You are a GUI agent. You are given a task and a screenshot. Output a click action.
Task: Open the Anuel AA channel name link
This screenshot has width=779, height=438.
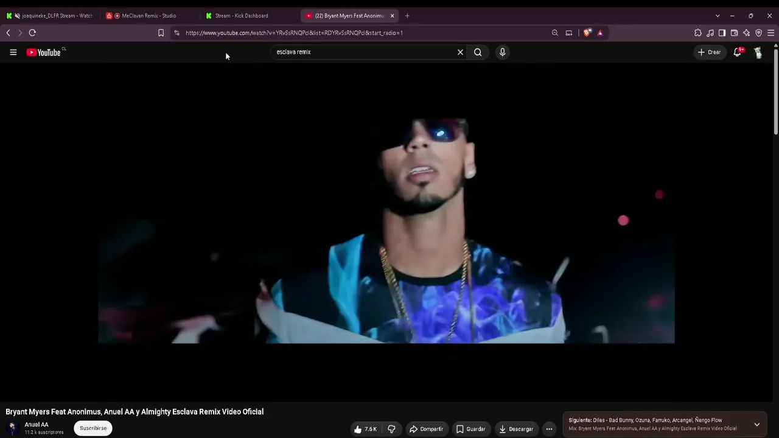37,425
